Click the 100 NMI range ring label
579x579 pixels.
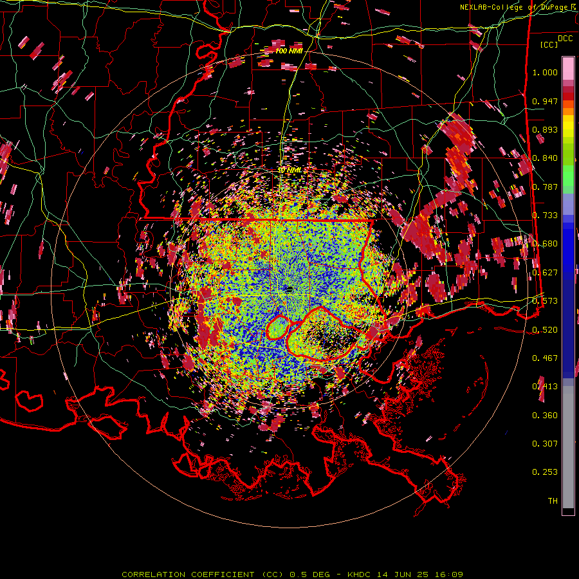tap(289, 51)
